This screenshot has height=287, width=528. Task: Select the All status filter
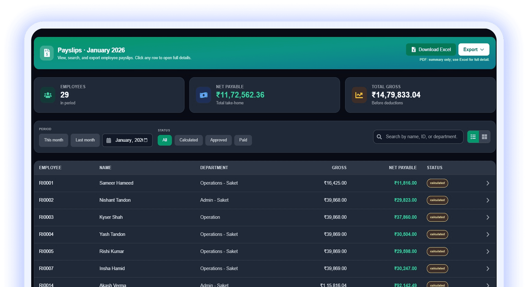tap(164, 140)
